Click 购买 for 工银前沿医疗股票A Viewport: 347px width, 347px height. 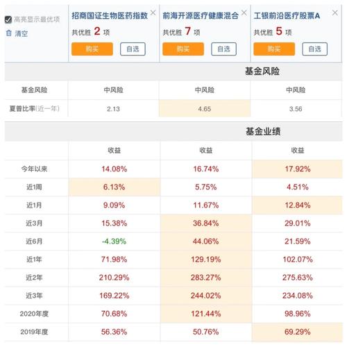point(274,49)
